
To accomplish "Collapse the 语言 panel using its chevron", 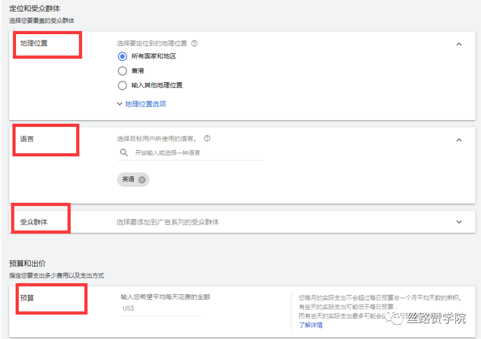I will click(x=459, y=140).
